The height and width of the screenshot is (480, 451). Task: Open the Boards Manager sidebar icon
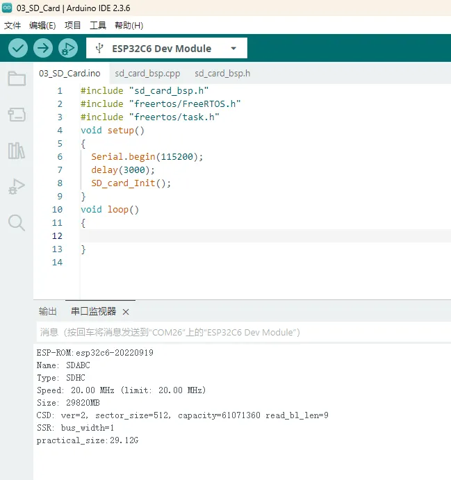click(17, 115)
